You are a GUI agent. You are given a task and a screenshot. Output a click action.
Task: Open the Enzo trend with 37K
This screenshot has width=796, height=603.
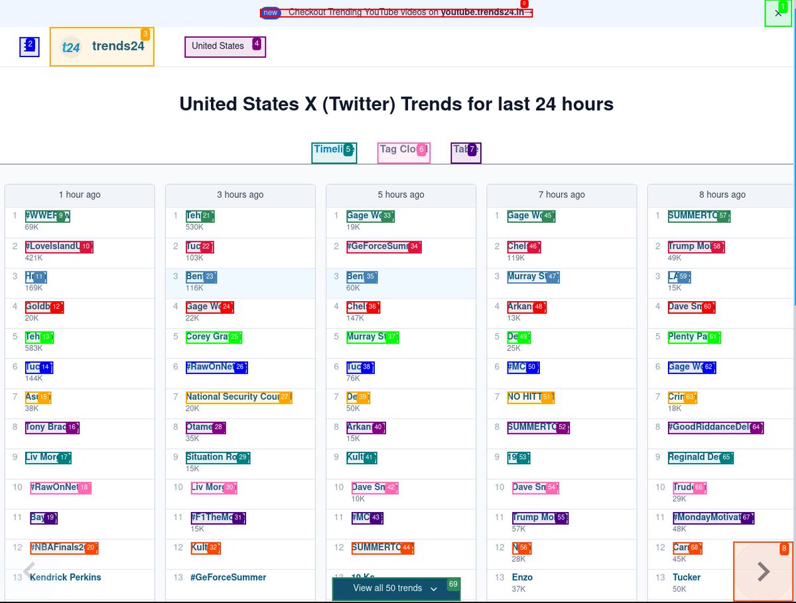(522, 577)
